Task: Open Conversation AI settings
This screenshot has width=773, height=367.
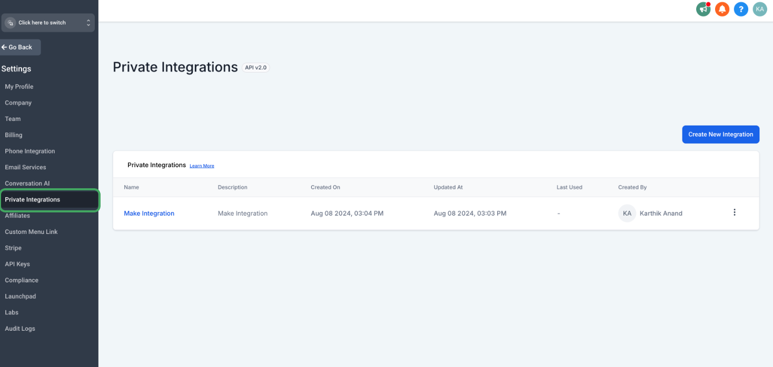Action: [x=27, y=183]
